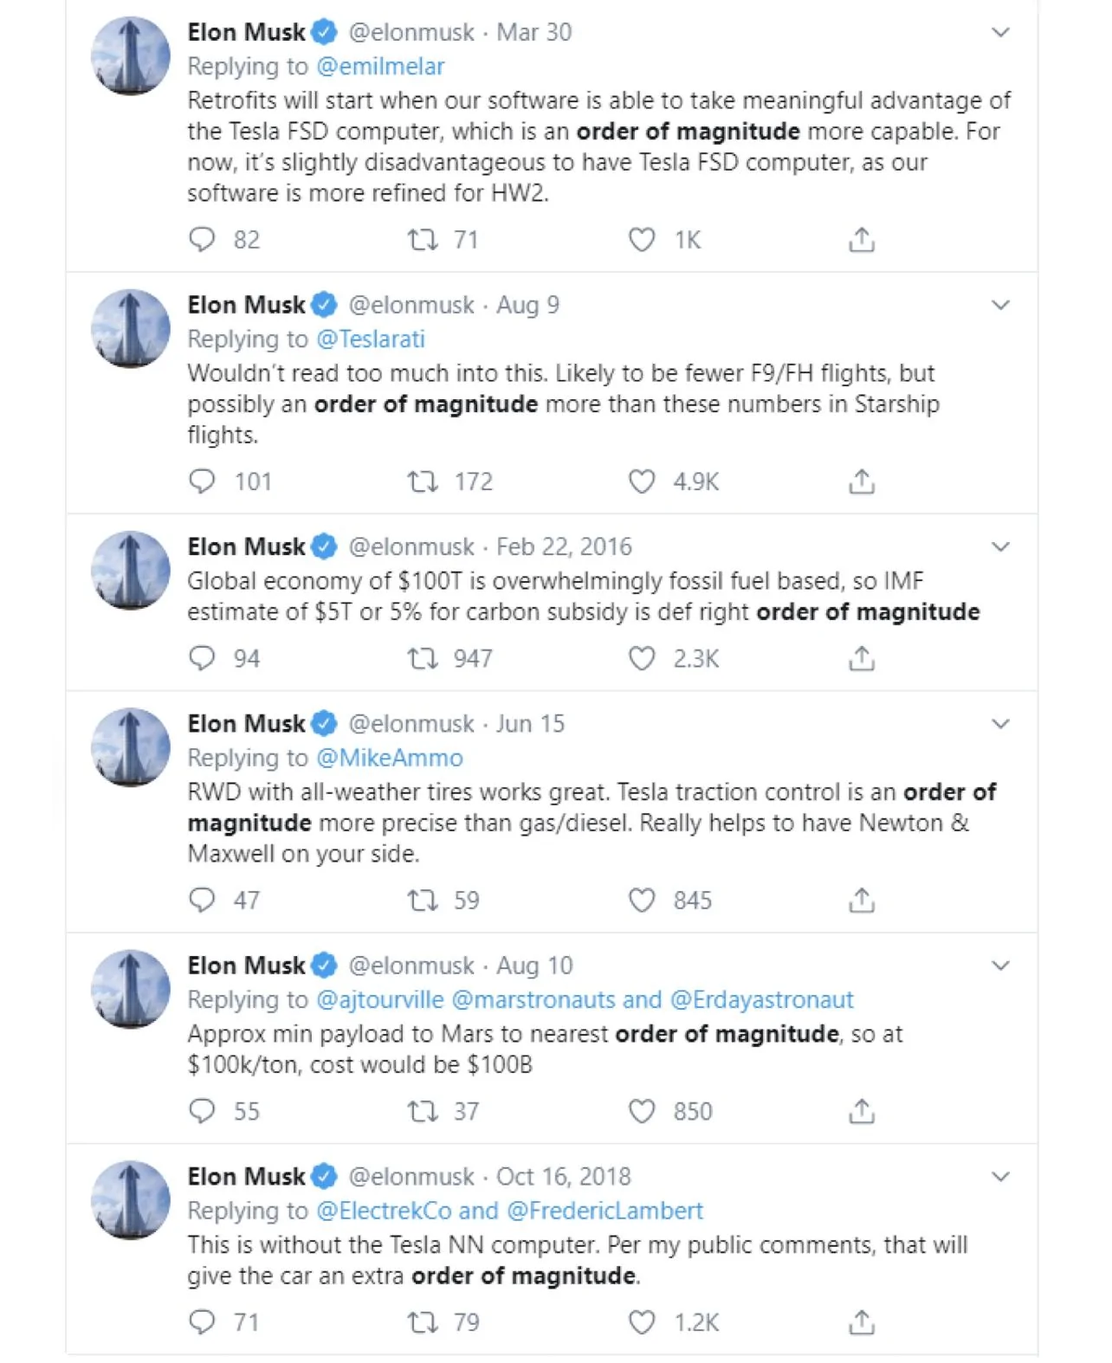Open the @emilmelar profile link
The width and height of the screenshot is (1112, 1363).
point(380,66)
